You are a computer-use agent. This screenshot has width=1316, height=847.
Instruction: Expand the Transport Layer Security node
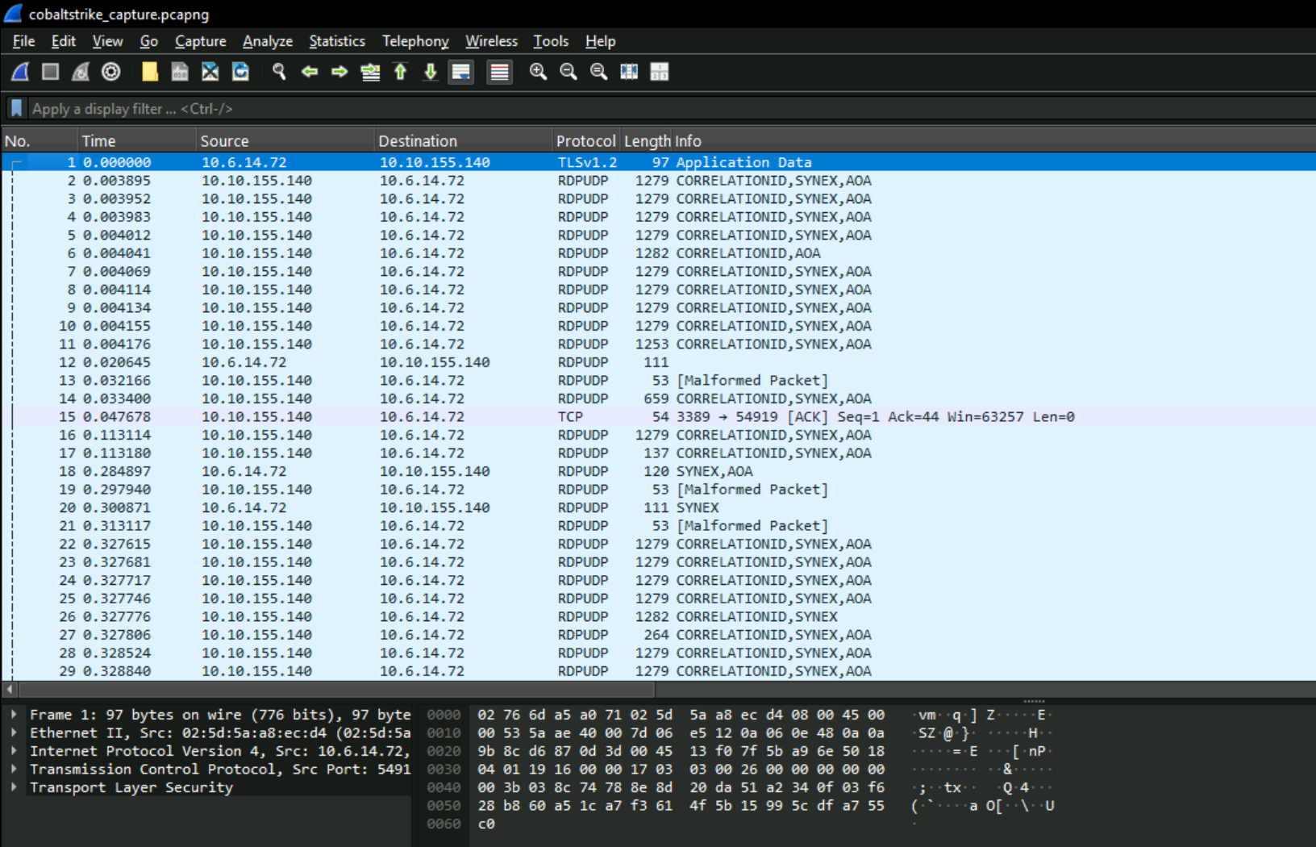pyautogui.click(x=14, y=787)
